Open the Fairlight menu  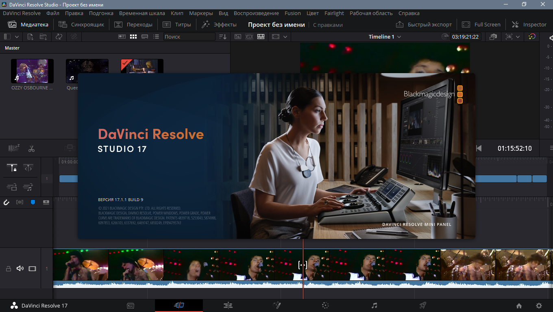click(x=334, y=13)
